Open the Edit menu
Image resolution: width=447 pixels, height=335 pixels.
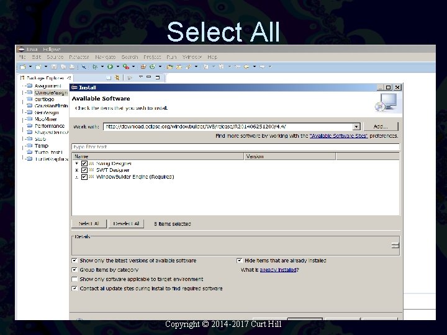click(36, 57)
